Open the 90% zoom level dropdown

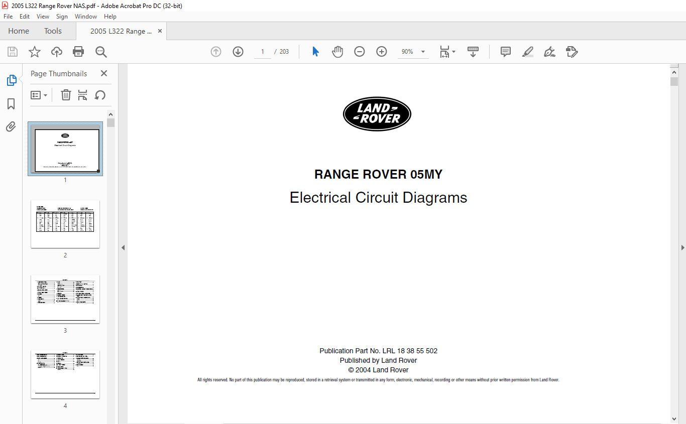click(x=423, y=52)
